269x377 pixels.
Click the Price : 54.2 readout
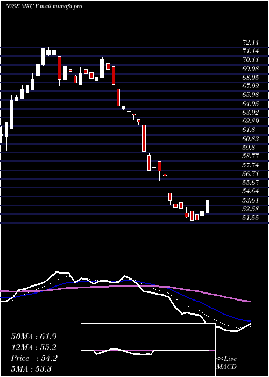tap(34, 358)
